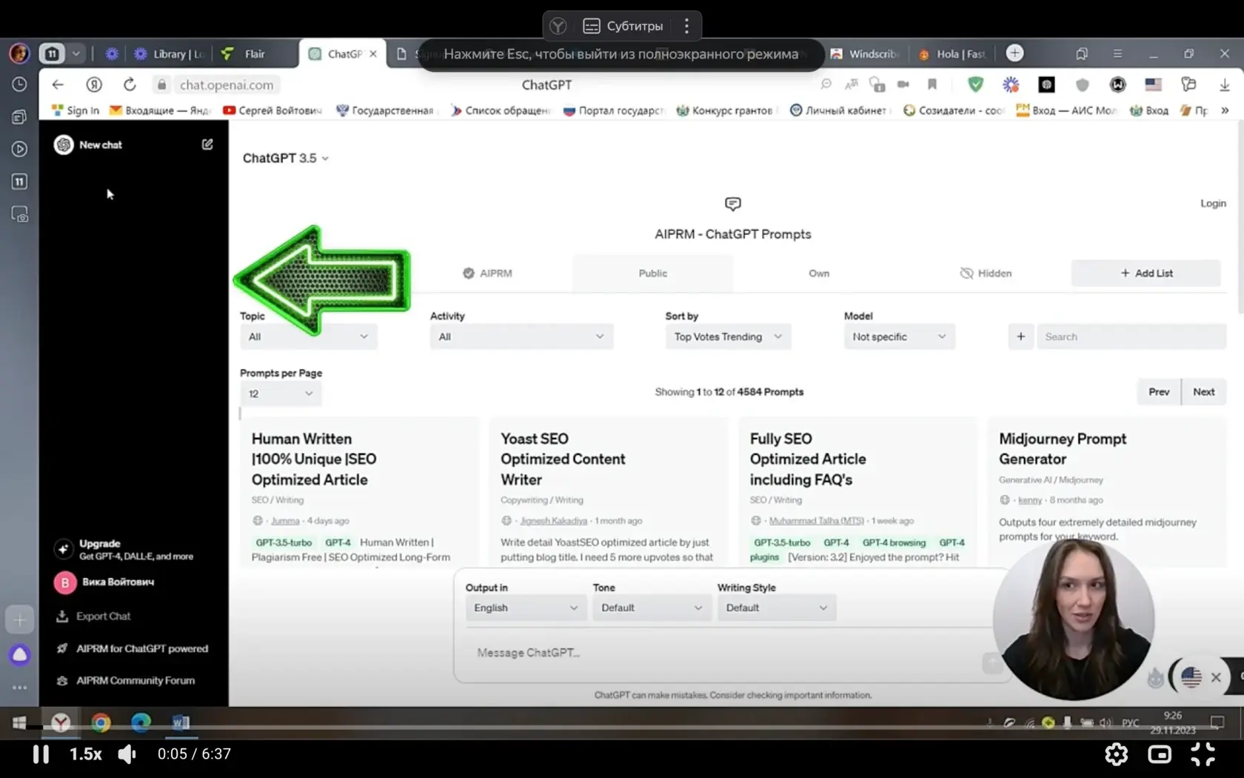Open the Sign In bookmark
The image size is (1244, 778).
[x=76, y=110]
